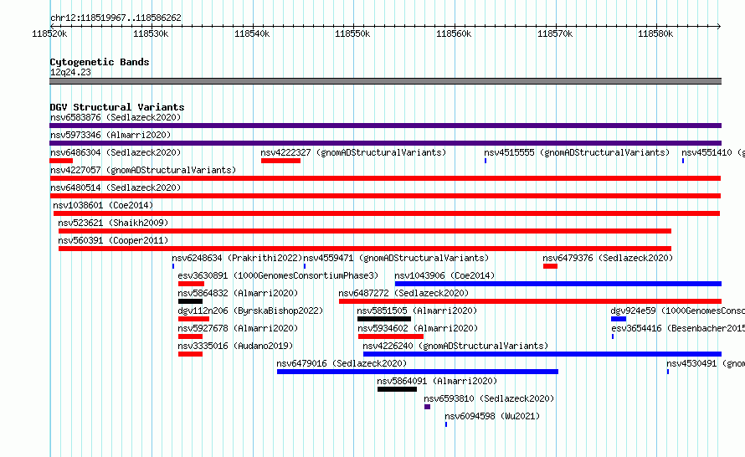The image size is (745, 457).
Task: Open esv3654416 (Besenbacher2015) label
Action: tap(678, 328)
